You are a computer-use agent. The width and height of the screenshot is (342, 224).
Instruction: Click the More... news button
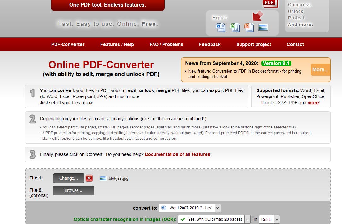tap(320, 70)
